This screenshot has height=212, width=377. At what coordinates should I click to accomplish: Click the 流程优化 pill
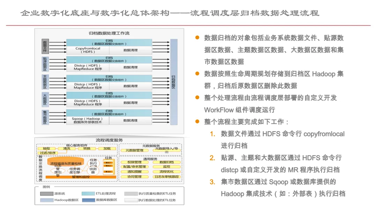[x=167, y=171]
